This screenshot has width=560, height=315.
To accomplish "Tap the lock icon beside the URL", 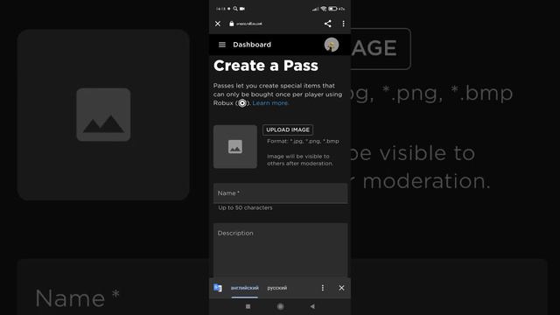I will [231, 24].
